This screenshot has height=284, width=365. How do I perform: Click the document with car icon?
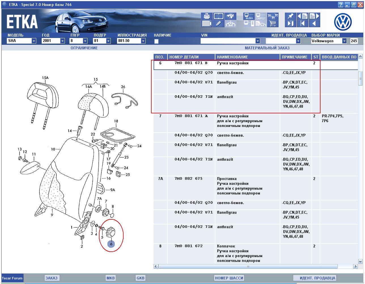point(261,24)
